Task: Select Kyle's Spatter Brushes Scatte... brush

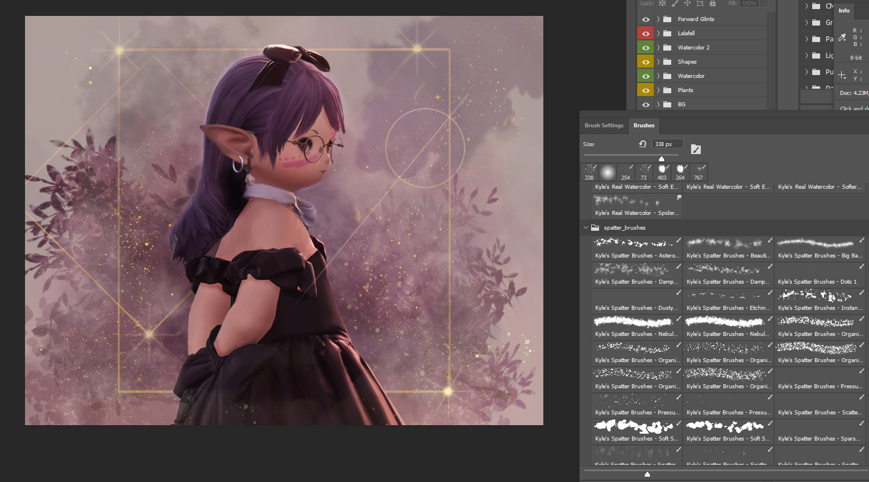Action: click(820, 405)
